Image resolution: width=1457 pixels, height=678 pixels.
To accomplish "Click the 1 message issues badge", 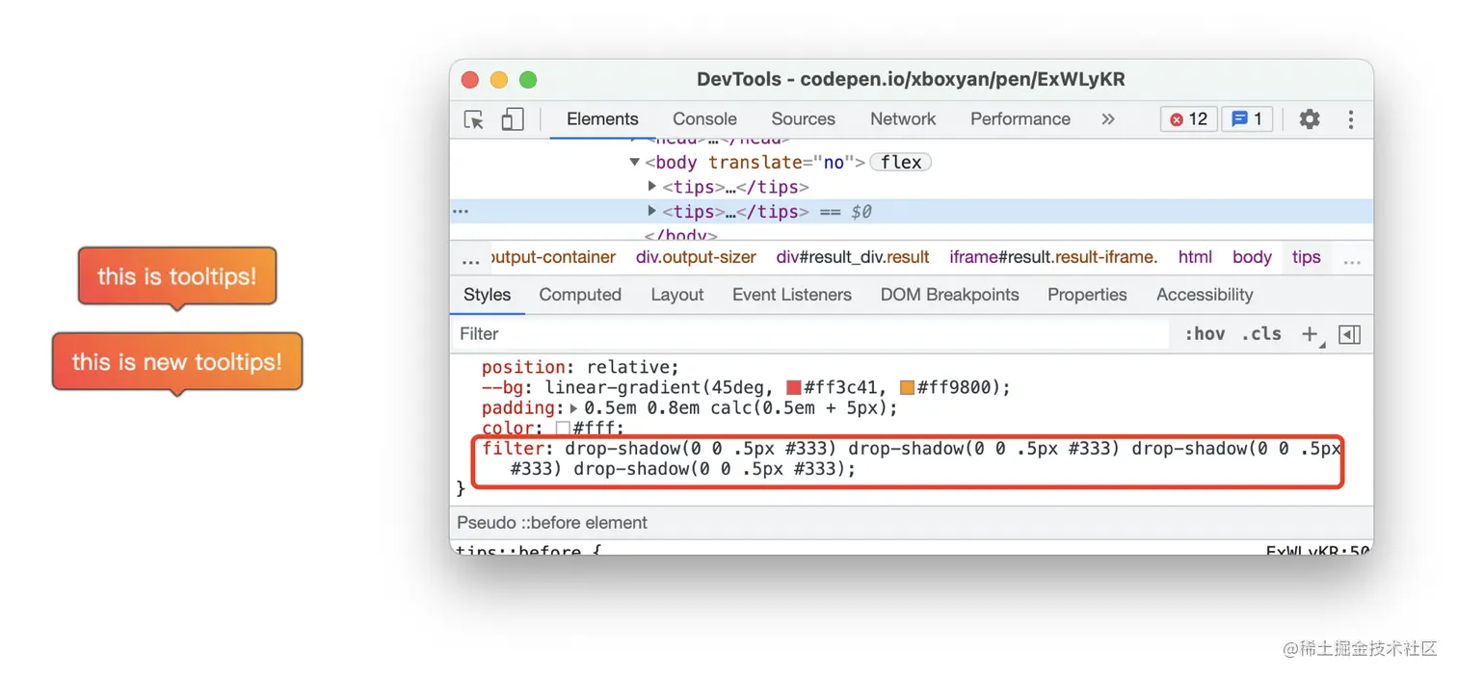I will (1247, 119).
